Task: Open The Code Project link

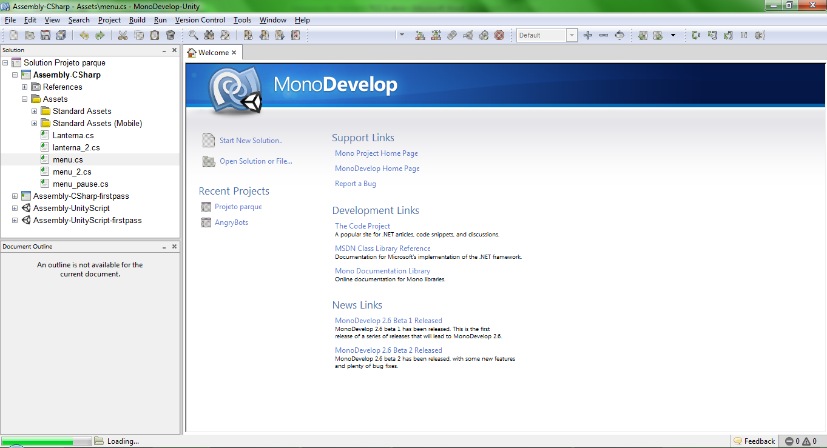Action: tap(362, 226)
